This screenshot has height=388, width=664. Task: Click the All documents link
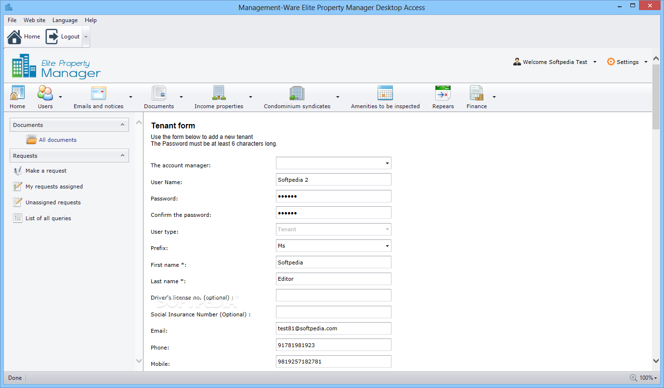tap(58, 140)
